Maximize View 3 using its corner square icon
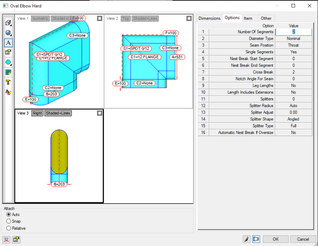The image size is (318, 246). pyautogui.click(x=99, y=113)
